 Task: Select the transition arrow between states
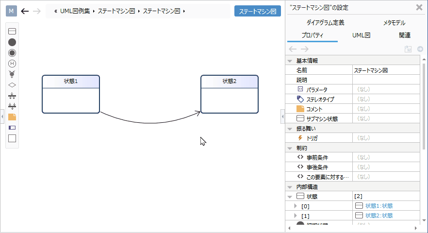point(150,123)
